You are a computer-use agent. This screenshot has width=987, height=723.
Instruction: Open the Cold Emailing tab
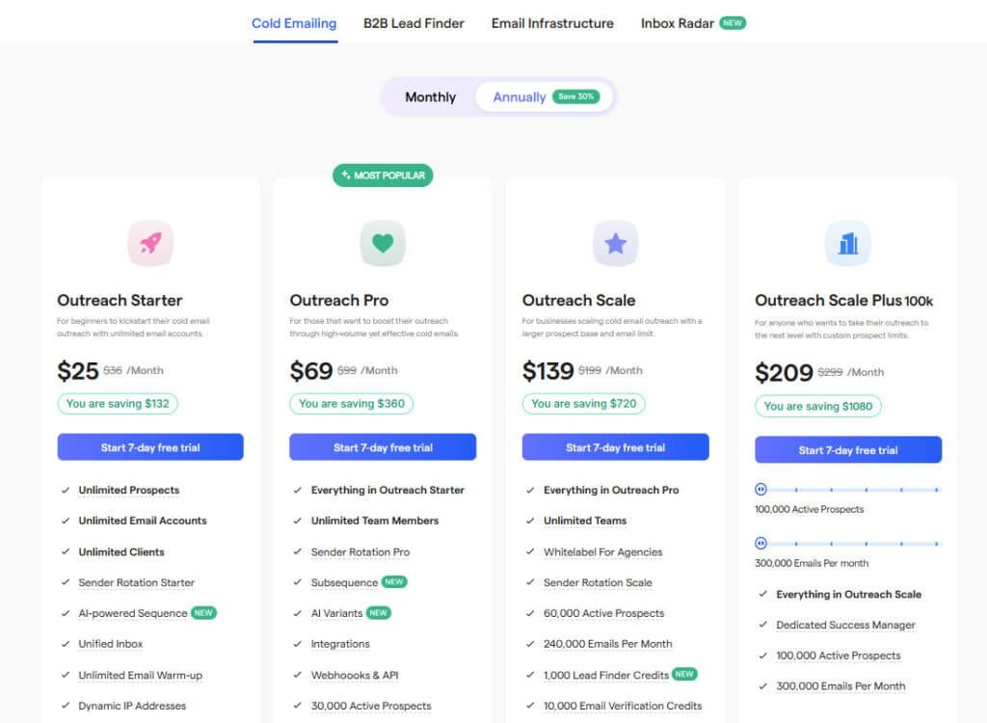pyautogui.click(x=294, y=23)
